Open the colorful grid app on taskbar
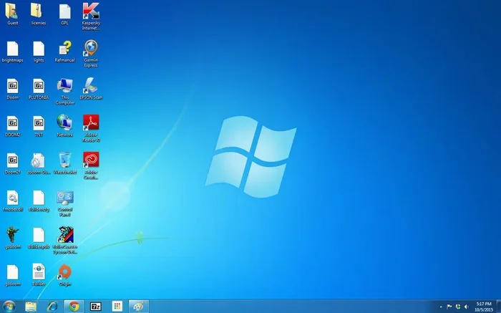The width and height of the screenshot is (501, 313). (x=117, y=307)
